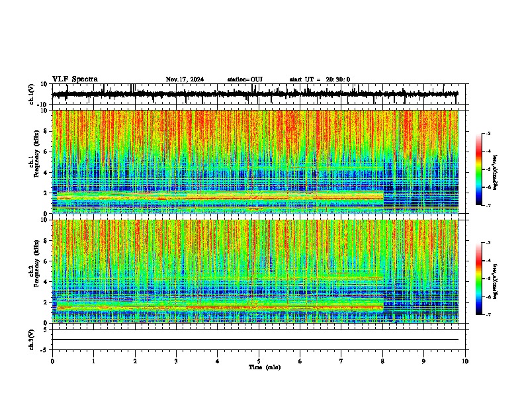Click the ch.2 color scale bar
The width and height of the screenshot is (524, 405).
[479, 279]
